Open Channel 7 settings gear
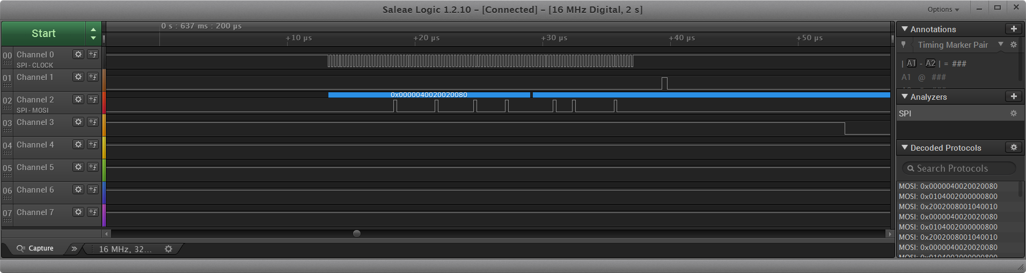This screenshot has width=1026, height=273. pyautogui.click(x=78, y=212)
